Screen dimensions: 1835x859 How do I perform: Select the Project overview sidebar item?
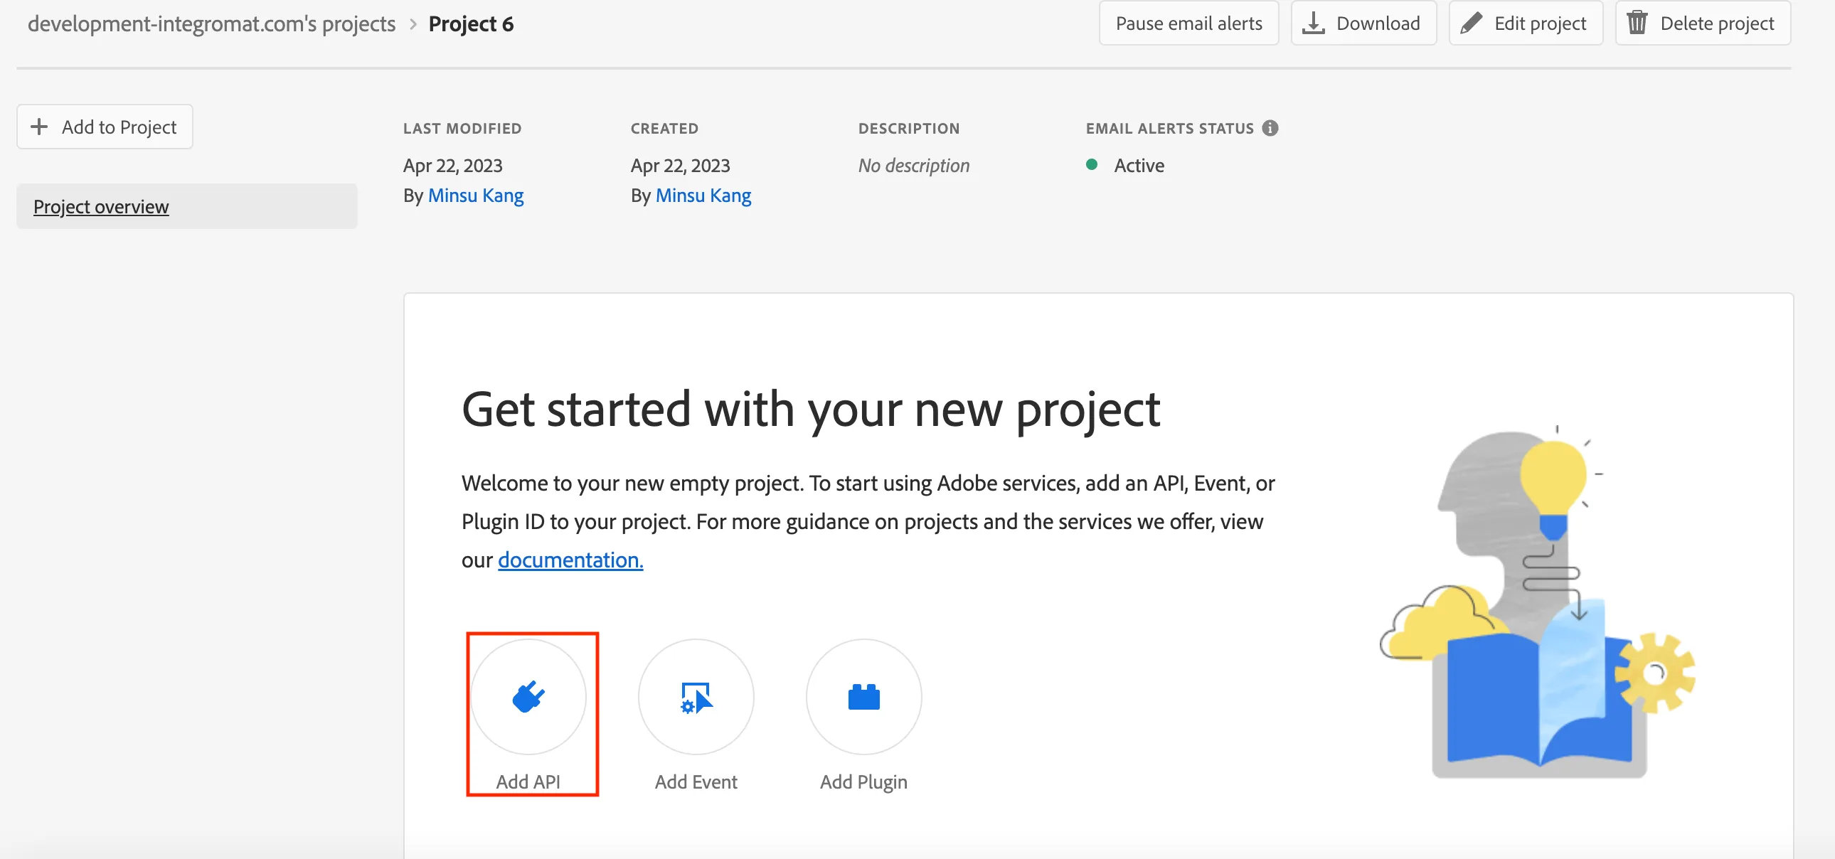pyautogui.click(x=101, y=206)
